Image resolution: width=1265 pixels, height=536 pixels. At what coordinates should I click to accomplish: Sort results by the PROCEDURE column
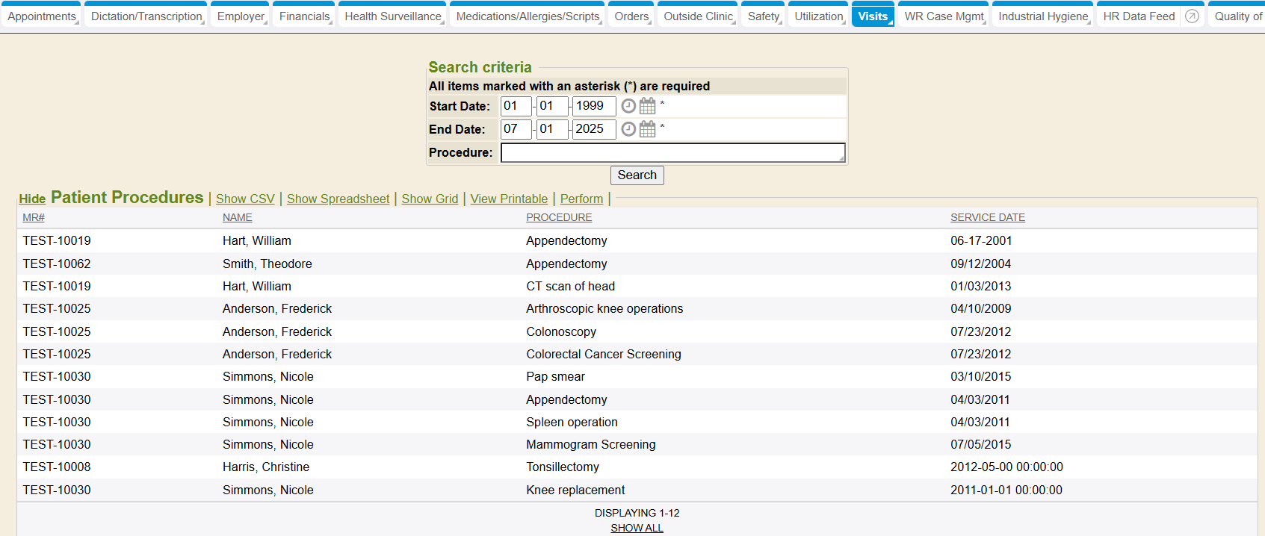point(558,217)
